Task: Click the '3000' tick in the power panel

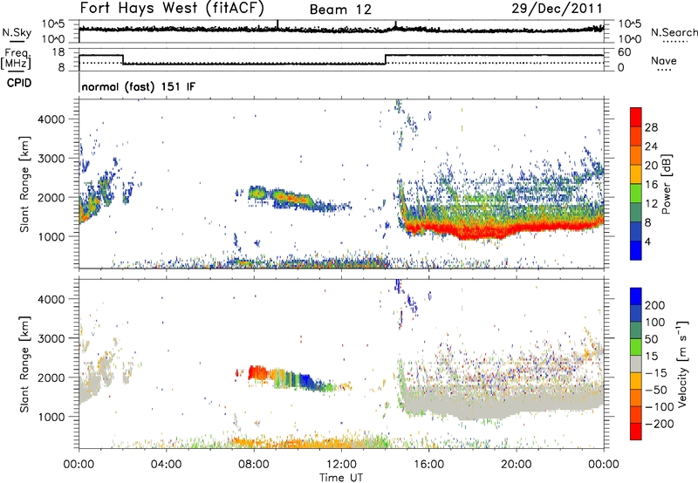Action: pos(51,159)
